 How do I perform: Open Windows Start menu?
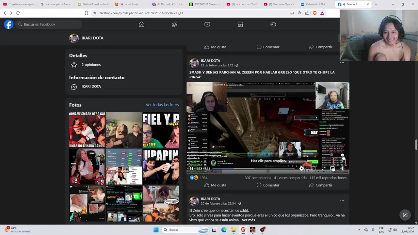pos(156,230)
